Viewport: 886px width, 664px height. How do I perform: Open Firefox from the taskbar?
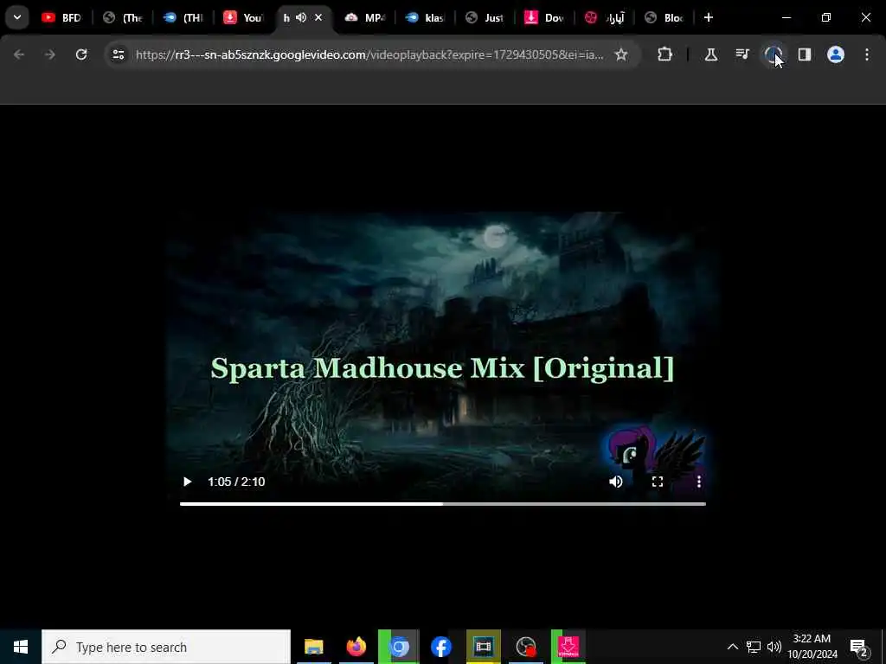(356, 647)
